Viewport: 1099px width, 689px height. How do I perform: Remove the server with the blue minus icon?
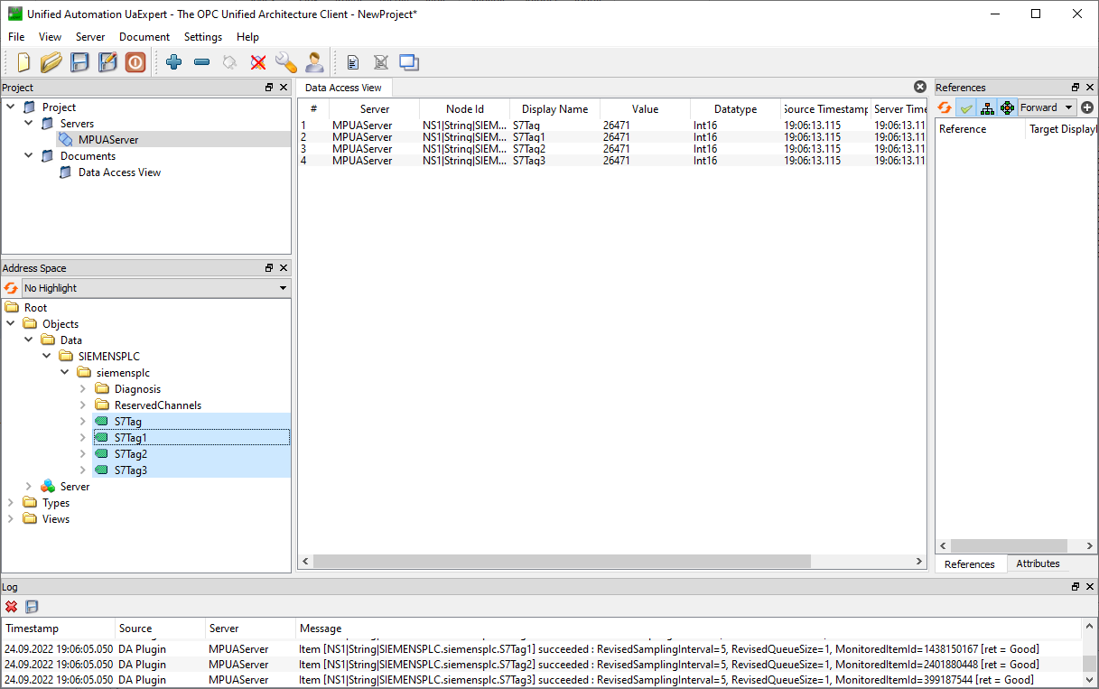pos(202,62)
